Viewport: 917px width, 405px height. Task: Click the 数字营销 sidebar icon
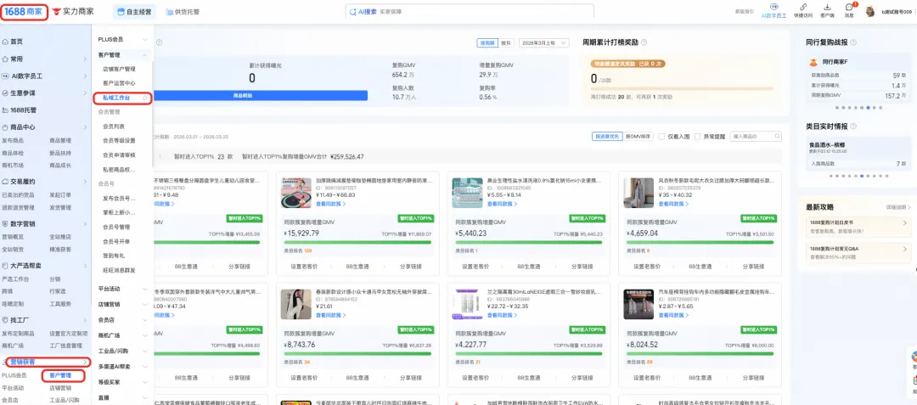coord(5,224)
